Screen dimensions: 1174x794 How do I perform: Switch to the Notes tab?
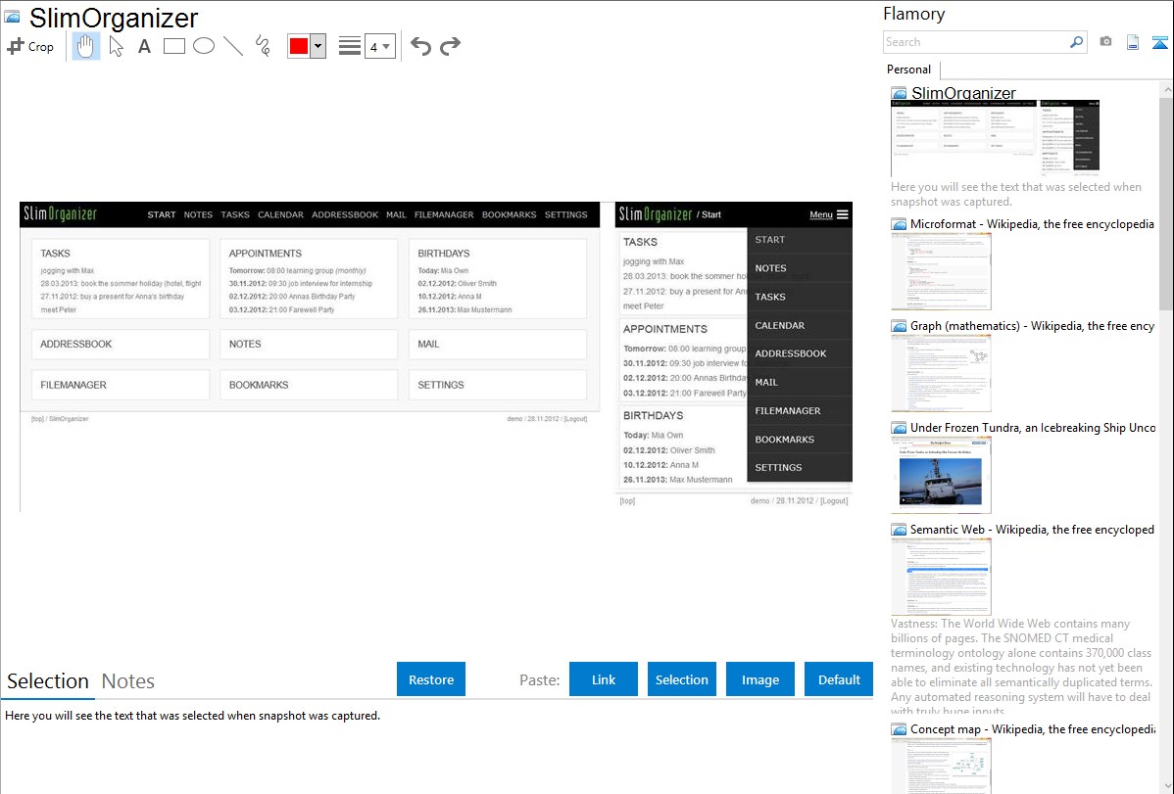pyautogui.click(x=128, y=681)
